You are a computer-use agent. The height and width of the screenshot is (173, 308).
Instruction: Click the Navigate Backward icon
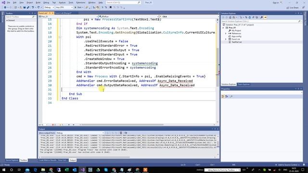[5, 7]
